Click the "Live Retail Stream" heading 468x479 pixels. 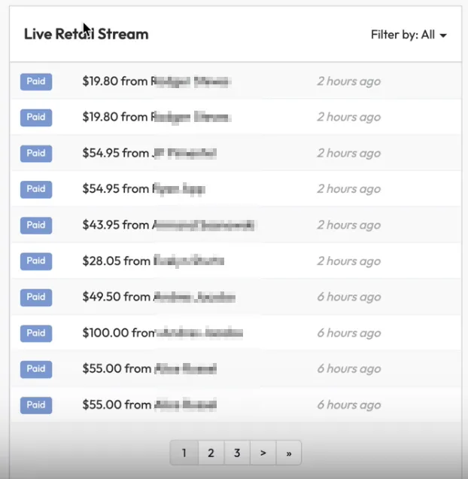coord(86,34)
